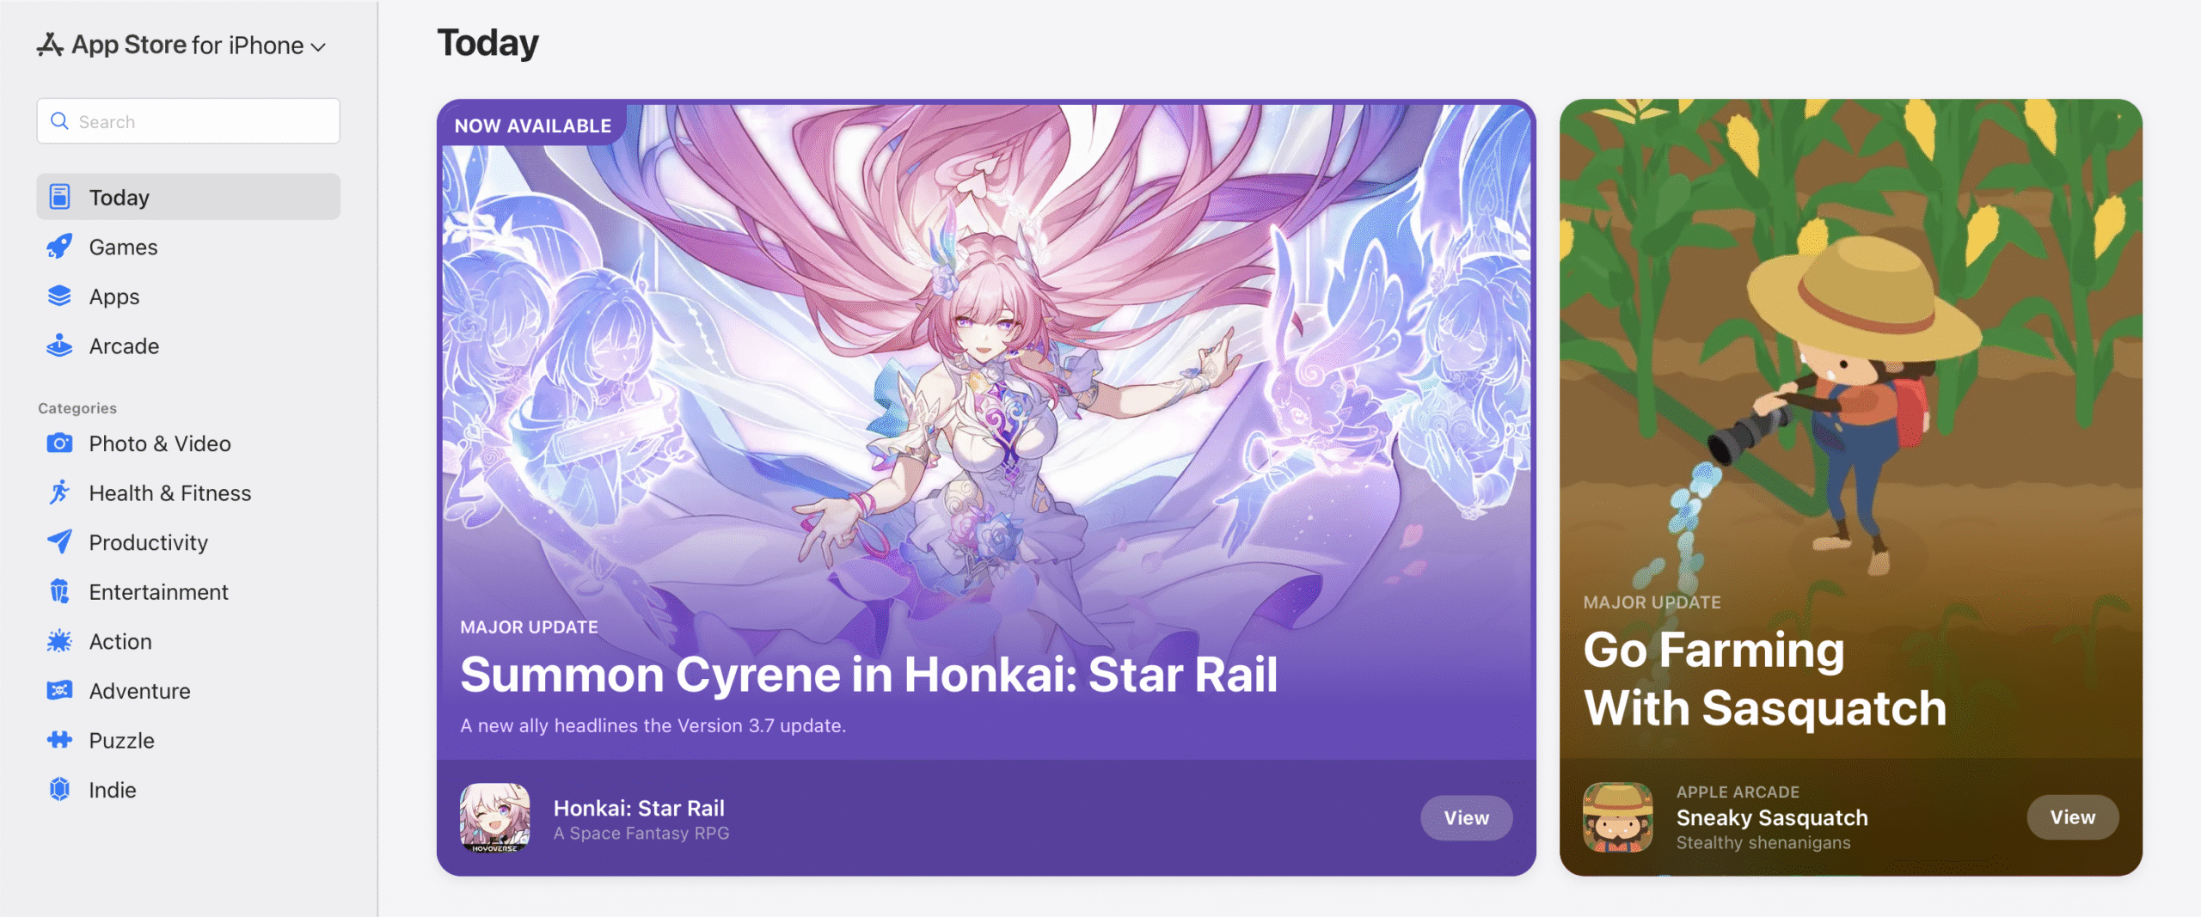Select the Today sidebar item
Screen dimensions: 2201x917
[188, 197]
